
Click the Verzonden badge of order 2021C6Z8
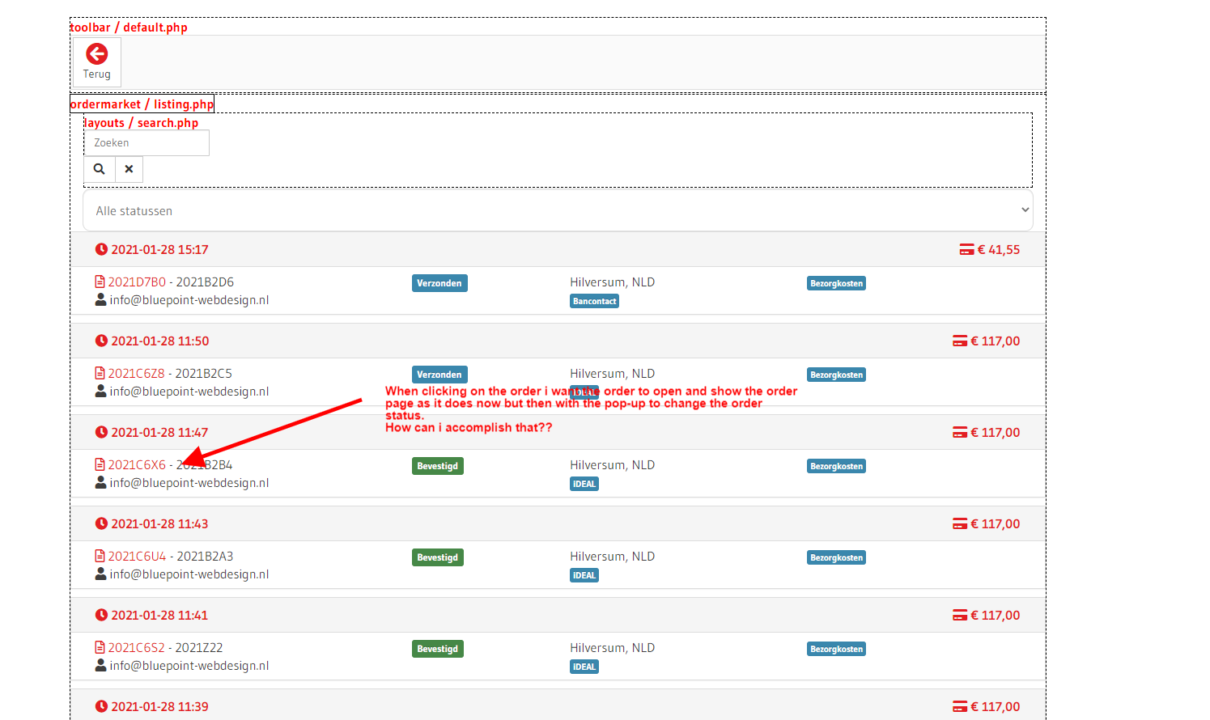point(439,375)
